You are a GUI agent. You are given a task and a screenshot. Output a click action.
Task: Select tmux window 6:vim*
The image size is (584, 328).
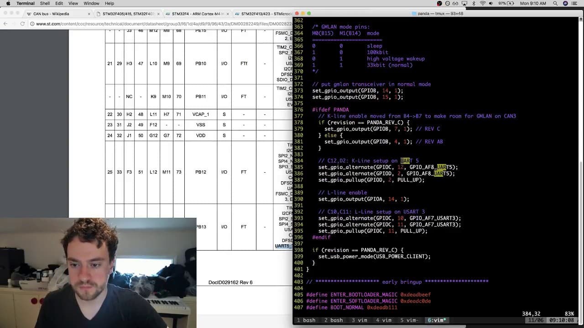pyautogui.click(x=437, y=320)
